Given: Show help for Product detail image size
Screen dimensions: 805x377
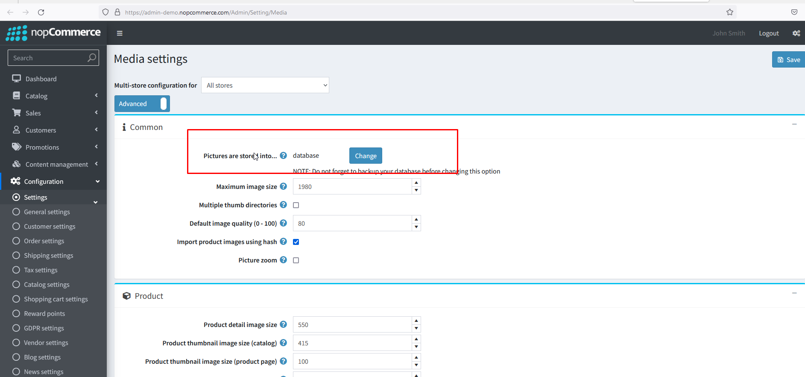Looking at the screenshot, I should (283, 324).
